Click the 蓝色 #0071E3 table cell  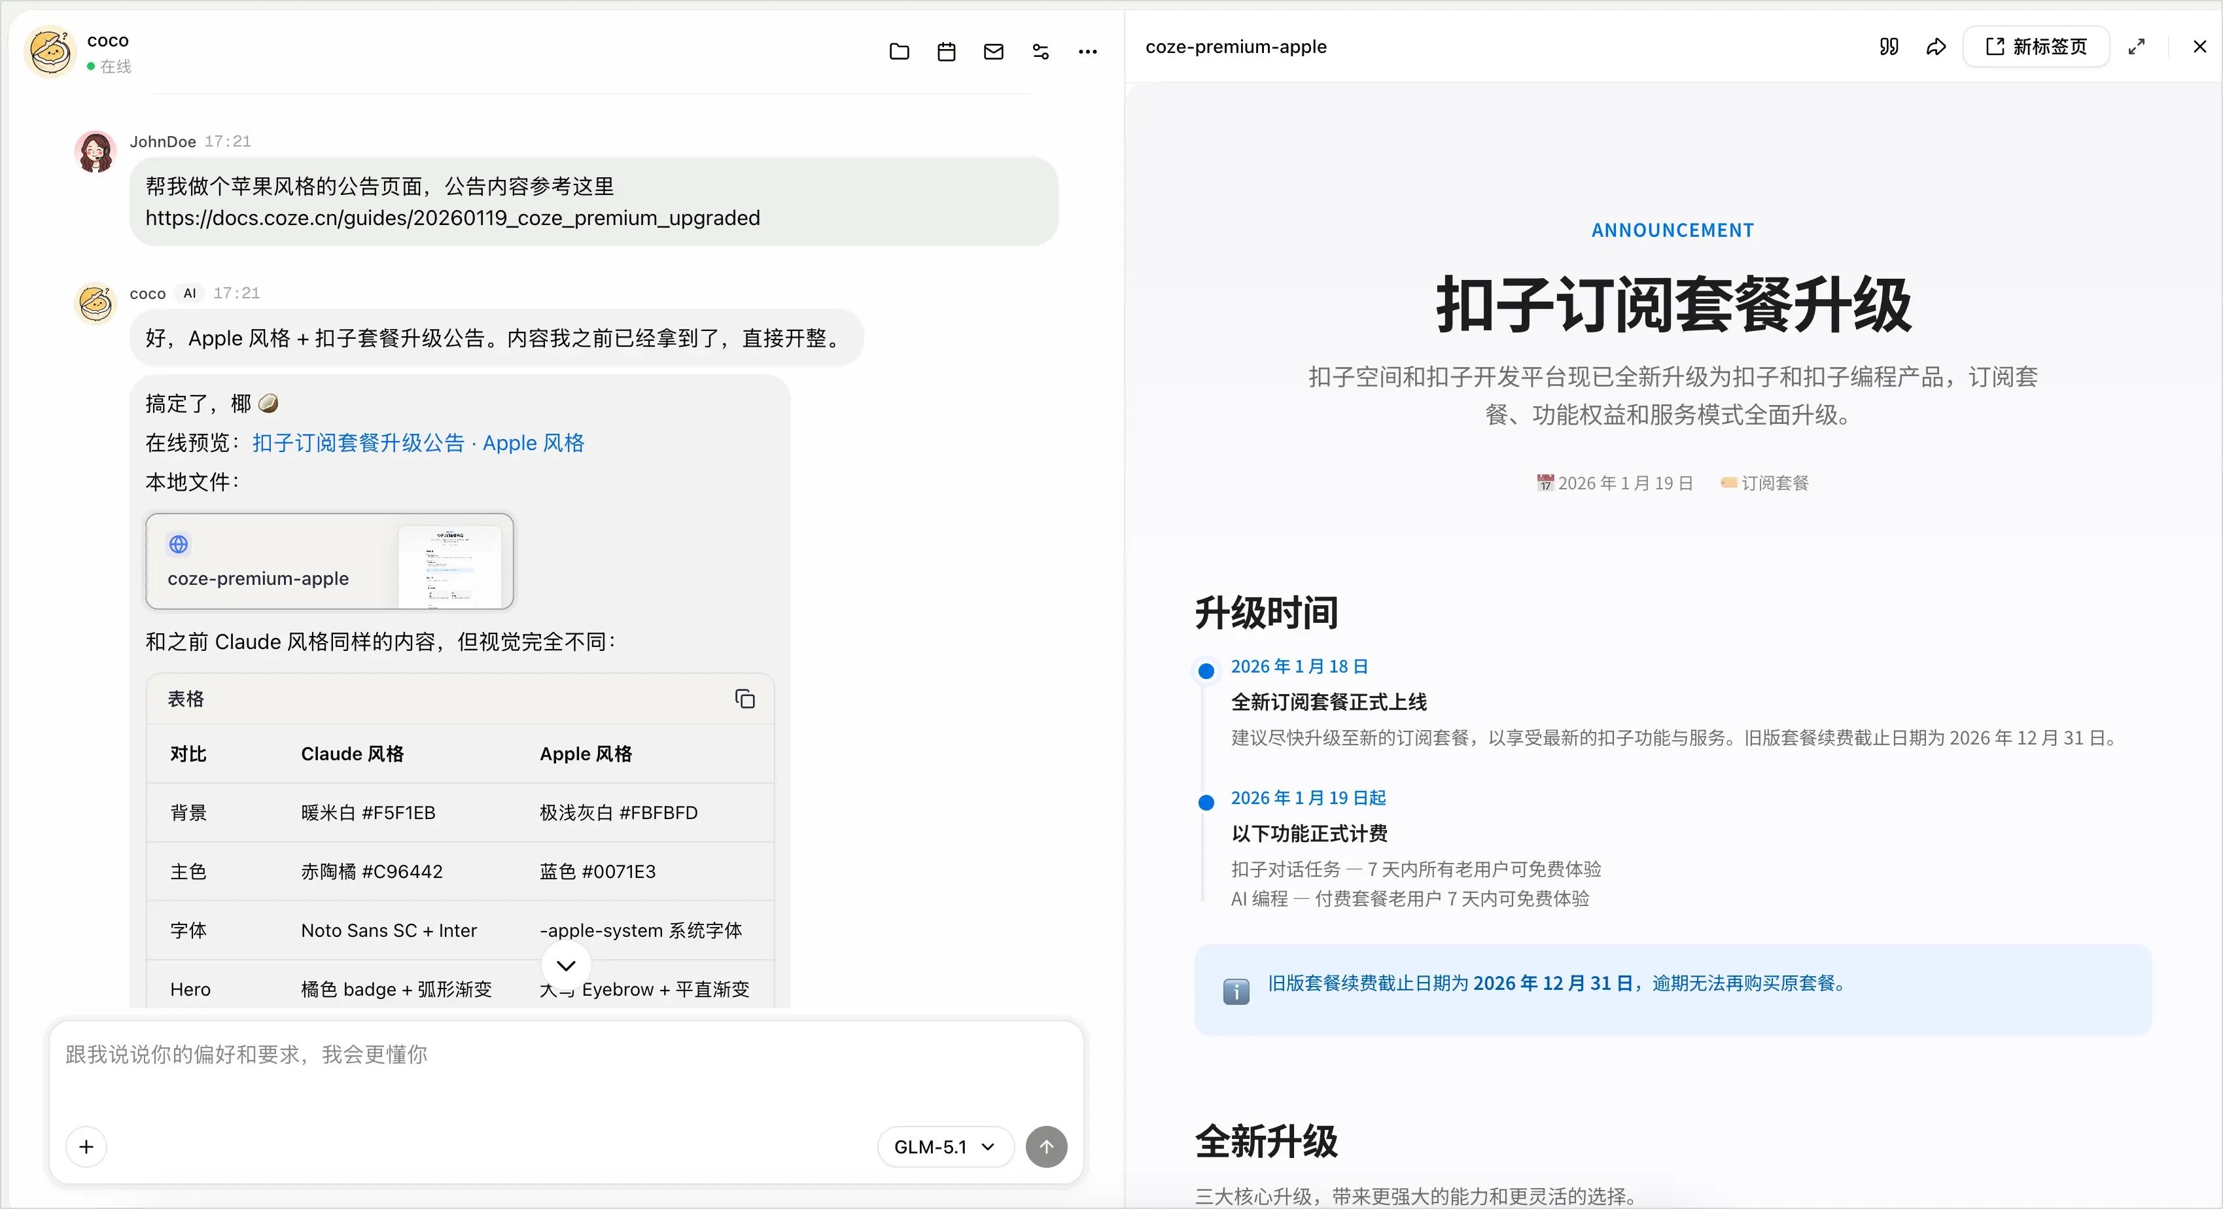coord(598,871)
